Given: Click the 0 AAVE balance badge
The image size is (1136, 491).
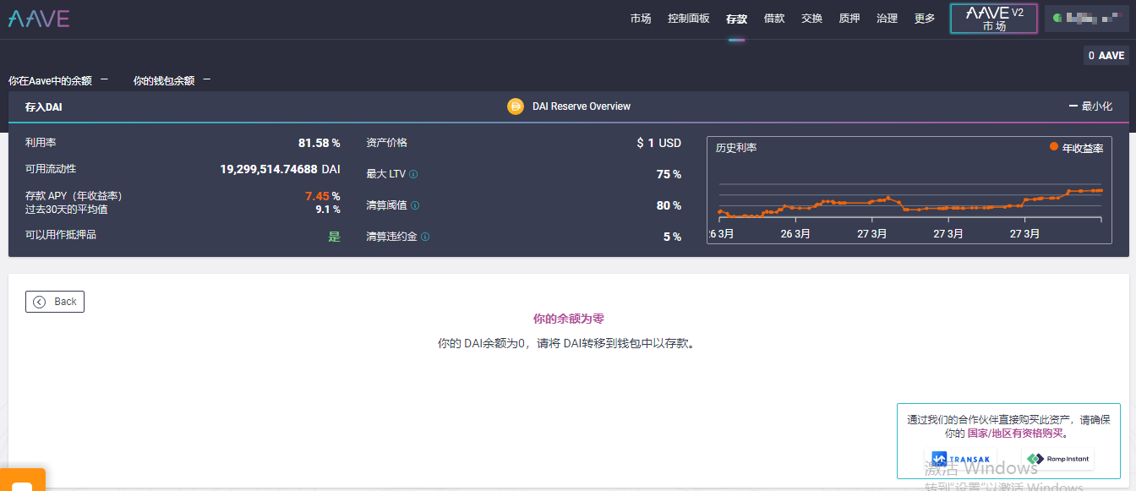Looking at the screenshot, I should click(x=1106, y=56).
